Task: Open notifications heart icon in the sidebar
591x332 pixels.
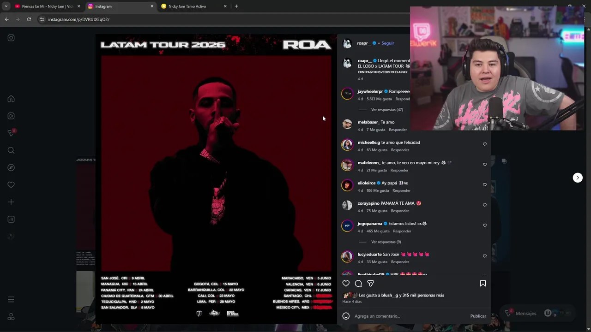Action: click(11, 185)
